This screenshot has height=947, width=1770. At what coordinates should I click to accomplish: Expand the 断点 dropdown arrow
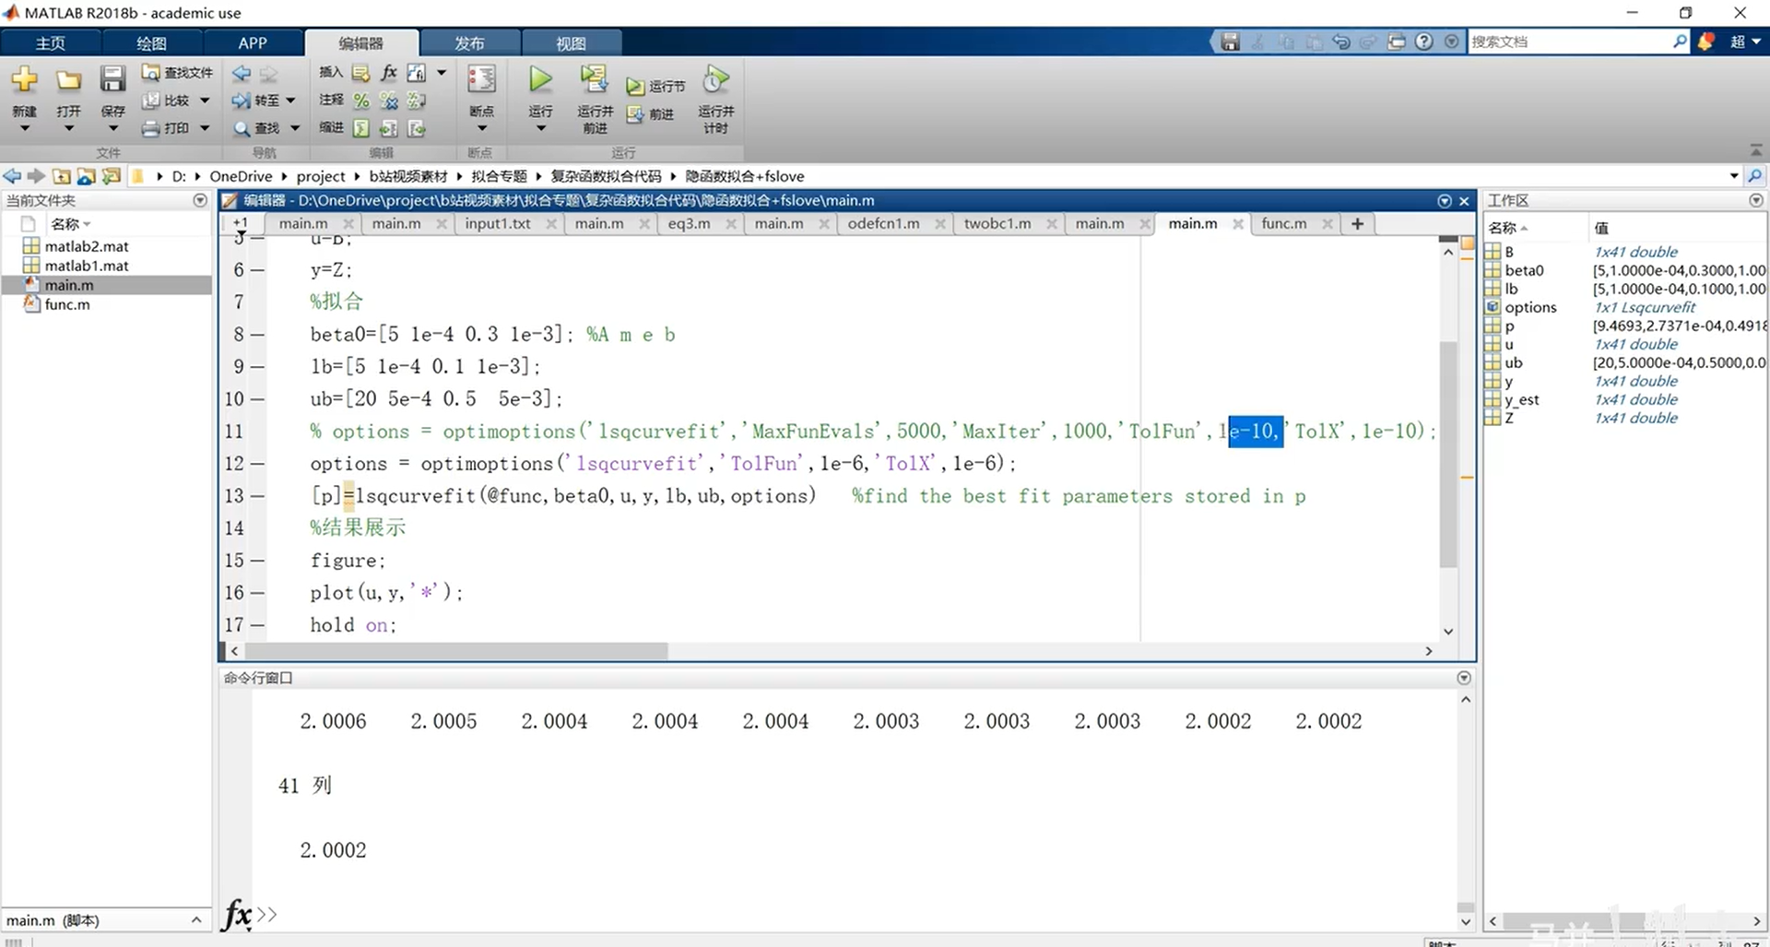coord(481,128)
